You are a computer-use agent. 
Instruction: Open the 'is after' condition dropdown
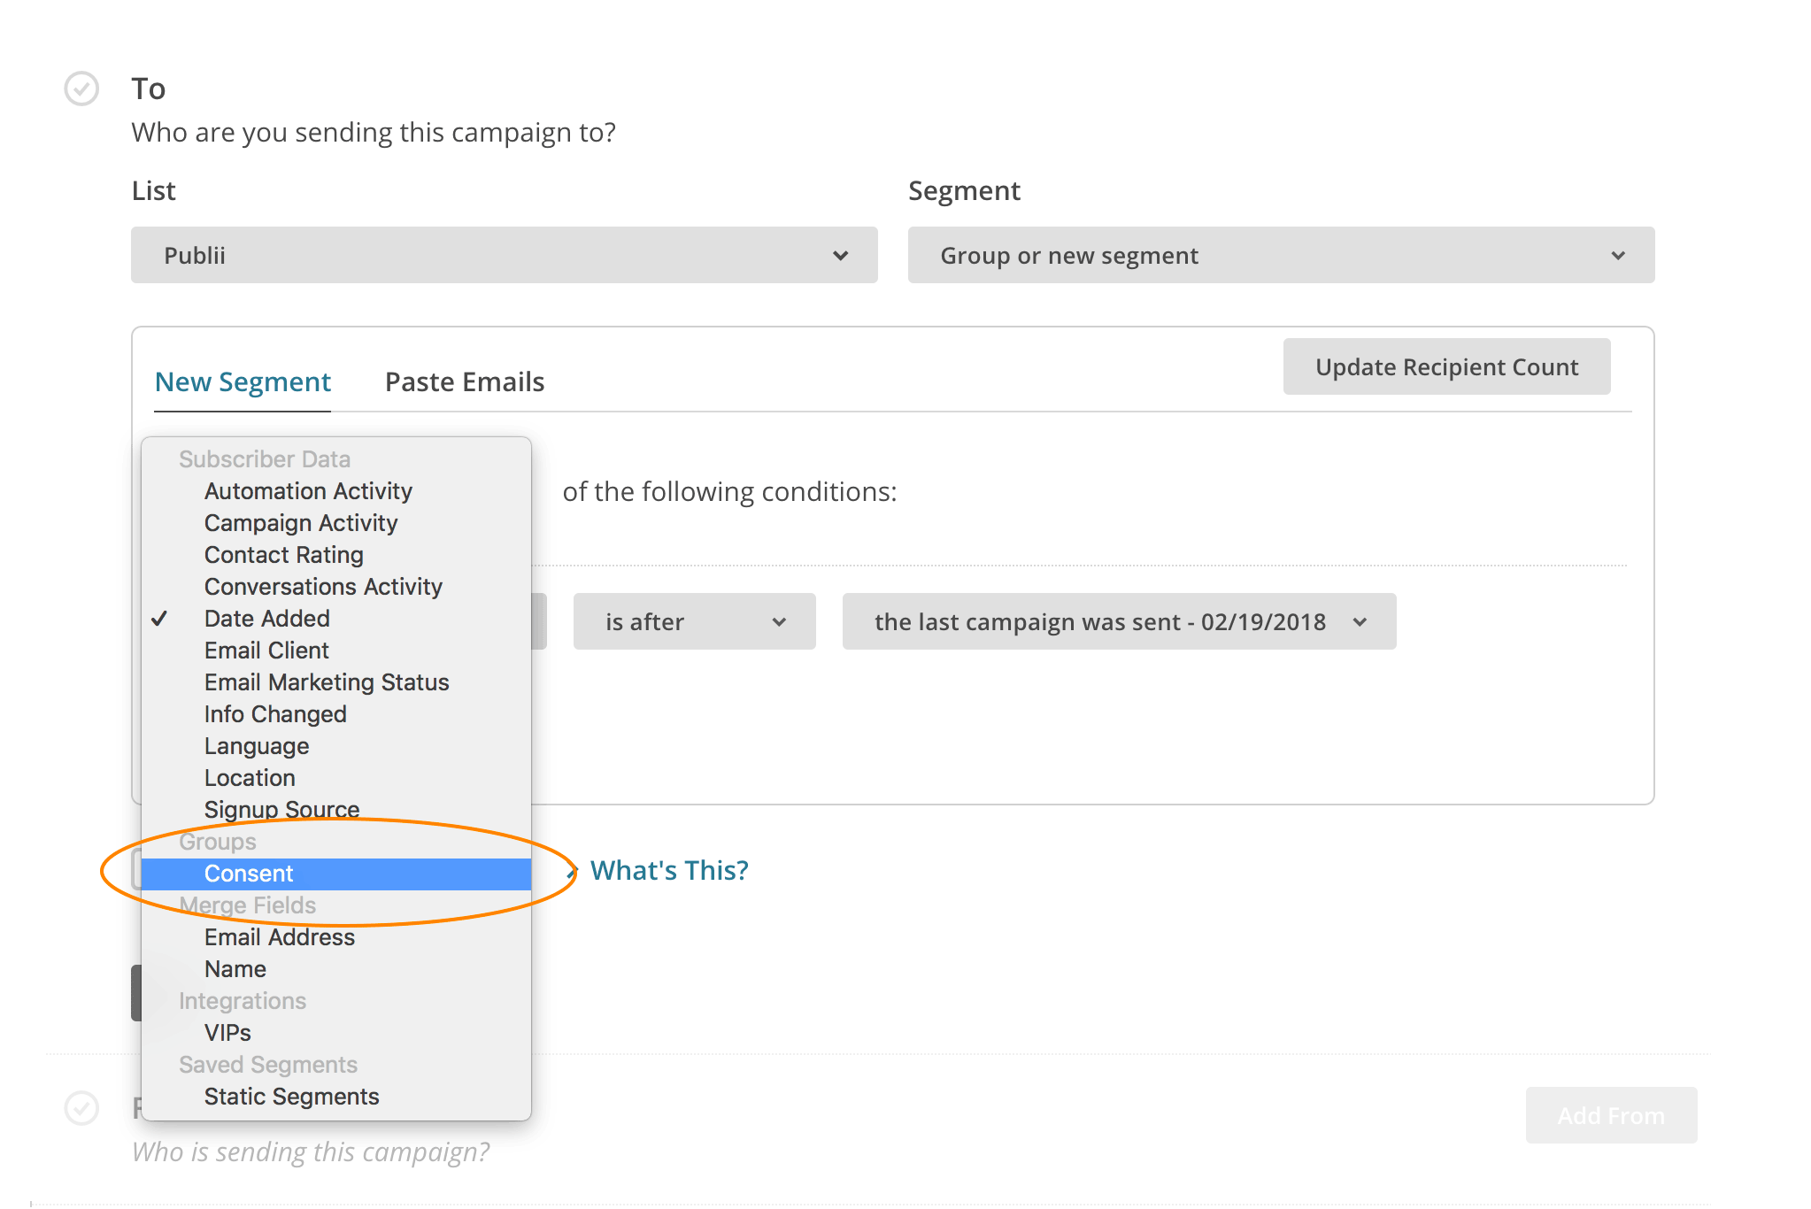click(694, 621)
